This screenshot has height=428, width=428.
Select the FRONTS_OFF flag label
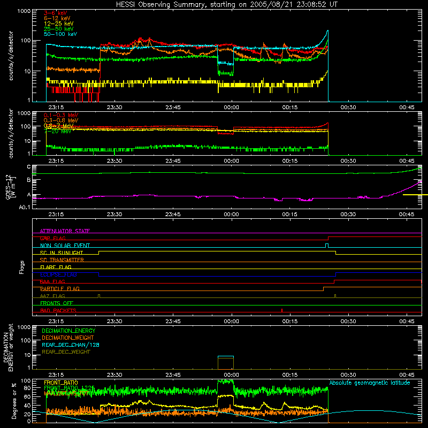coord(57,303)
